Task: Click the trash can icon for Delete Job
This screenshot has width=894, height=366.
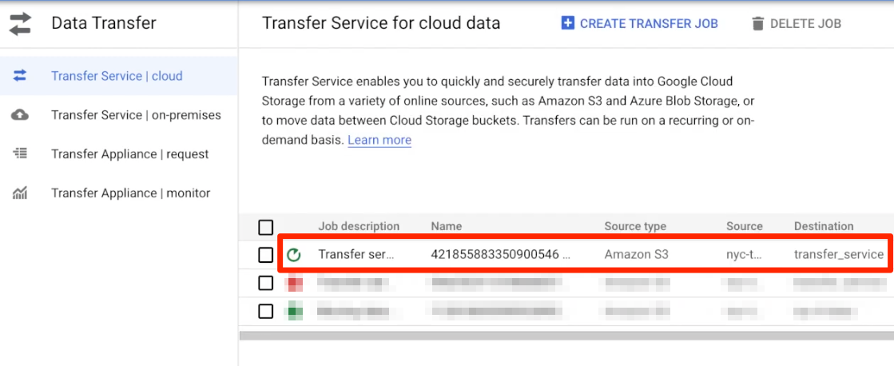Action: pyautogui.click(x=757, y=24)
